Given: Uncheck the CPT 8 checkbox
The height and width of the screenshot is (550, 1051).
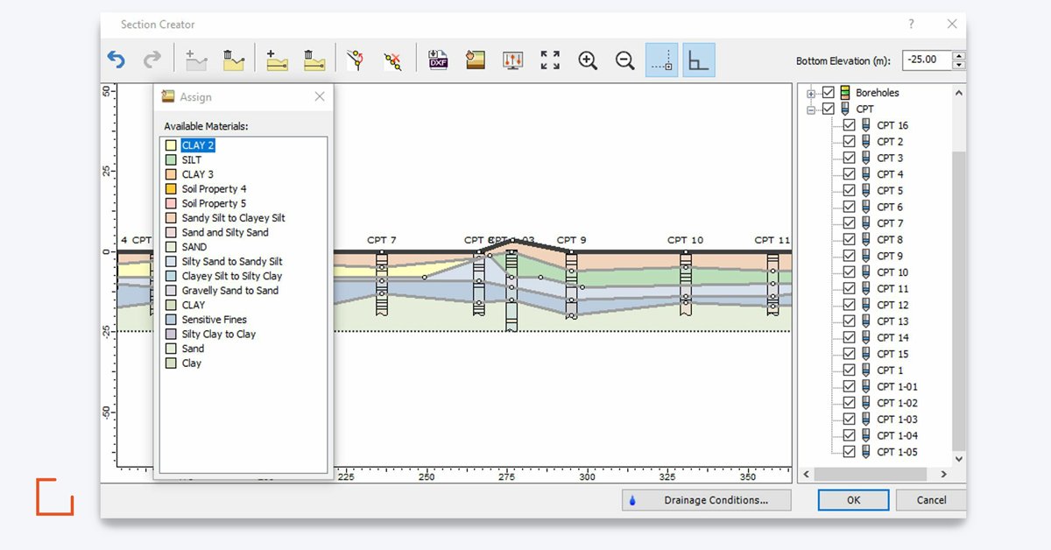Looking at the screenshot, I should click(848, 240).
